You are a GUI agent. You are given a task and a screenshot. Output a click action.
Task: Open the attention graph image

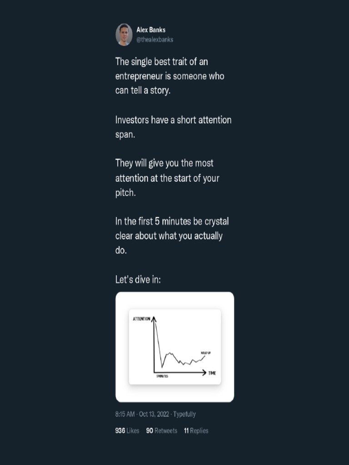(x=174, y=347)
